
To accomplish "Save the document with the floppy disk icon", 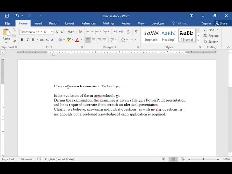I will [7, 16].
